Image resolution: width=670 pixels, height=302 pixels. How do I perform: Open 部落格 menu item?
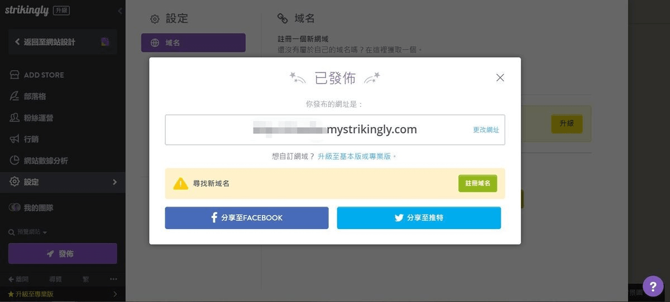[x=35, y=96]
